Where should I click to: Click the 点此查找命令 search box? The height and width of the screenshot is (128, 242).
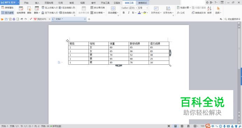click(233, 19)
